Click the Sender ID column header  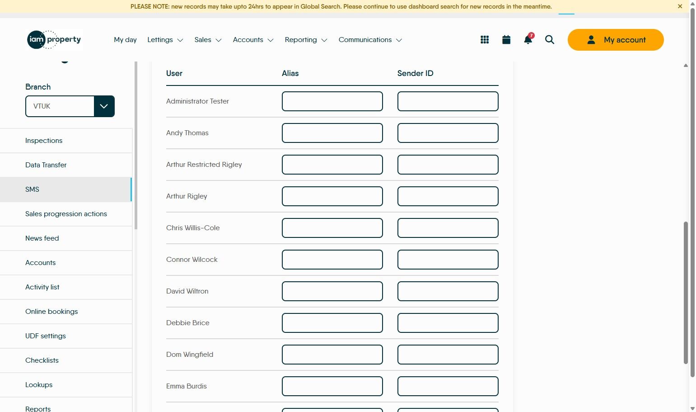tap(415, 73)
